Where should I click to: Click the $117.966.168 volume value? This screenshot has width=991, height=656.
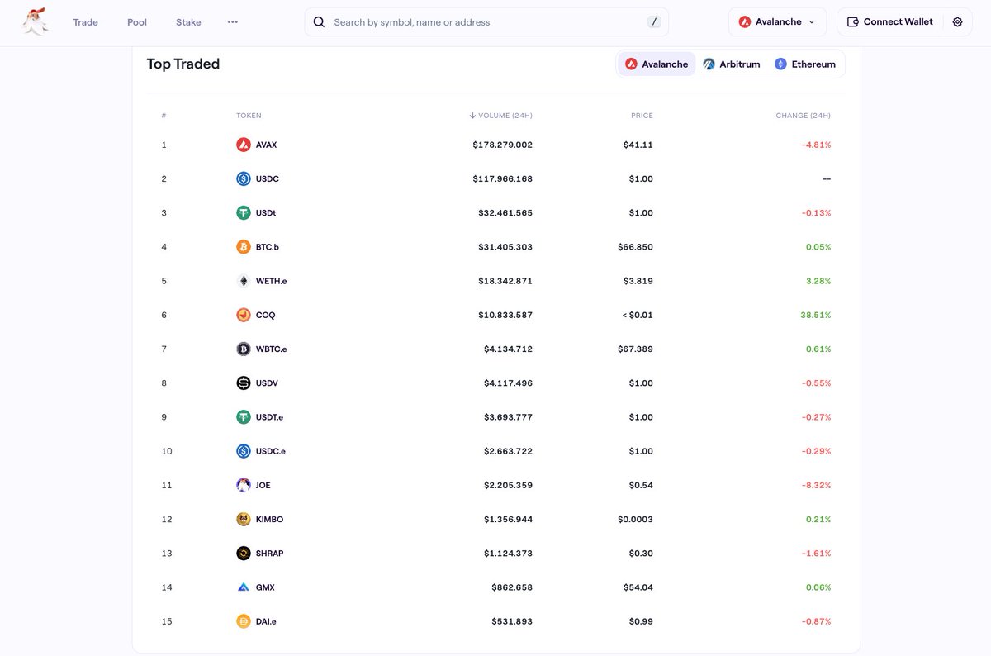pos(503,178)
